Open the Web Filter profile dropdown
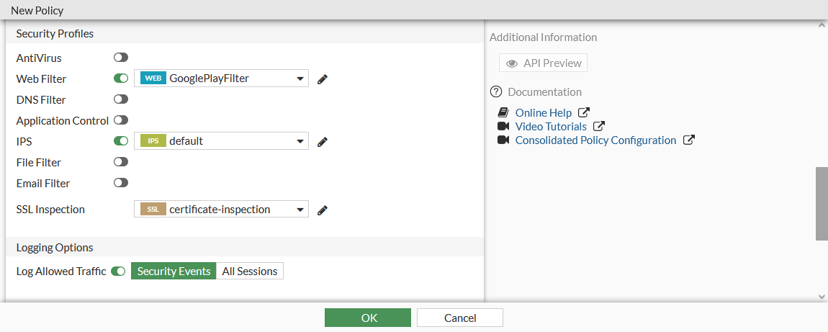Viewport: 828px width, 332px height. click(300, 78)
